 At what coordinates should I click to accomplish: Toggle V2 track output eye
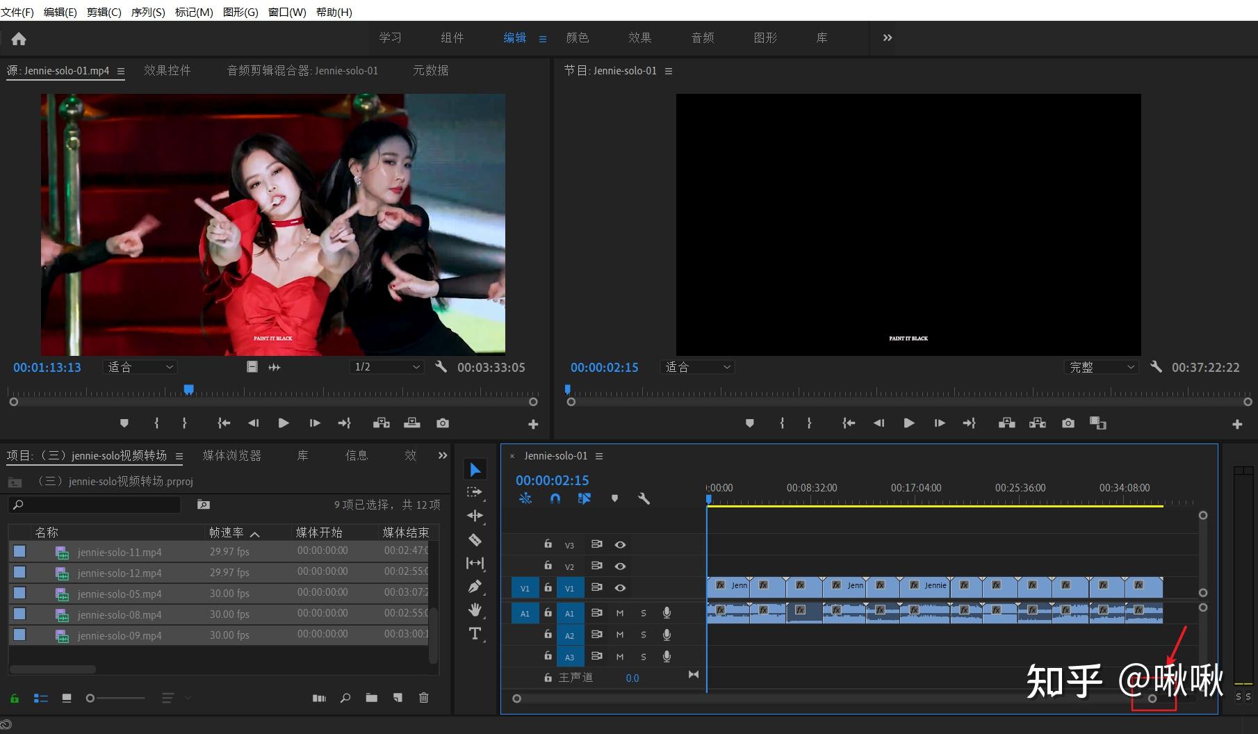pos(620,566)
